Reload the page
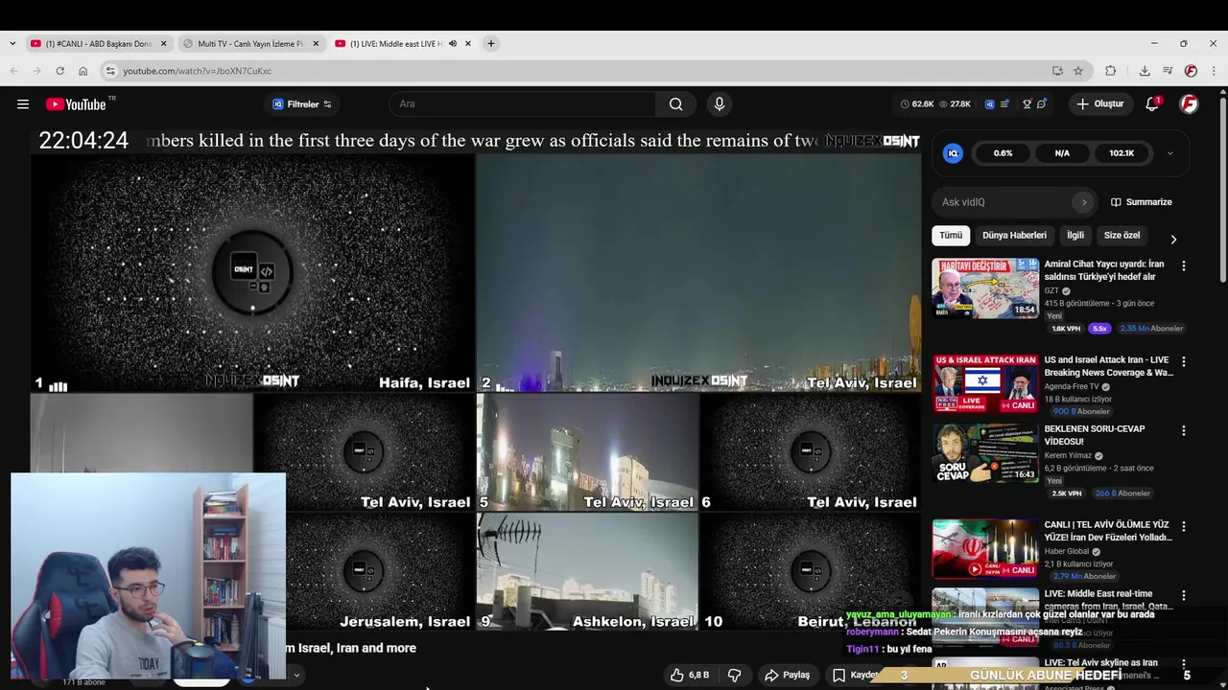Image resolution: width=1228 pixels, height=690 pixels. click(59, 71)
